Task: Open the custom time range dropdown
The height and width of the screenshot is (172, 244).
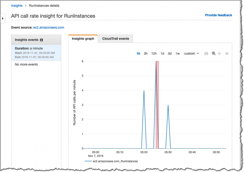Action: [191, 54]
